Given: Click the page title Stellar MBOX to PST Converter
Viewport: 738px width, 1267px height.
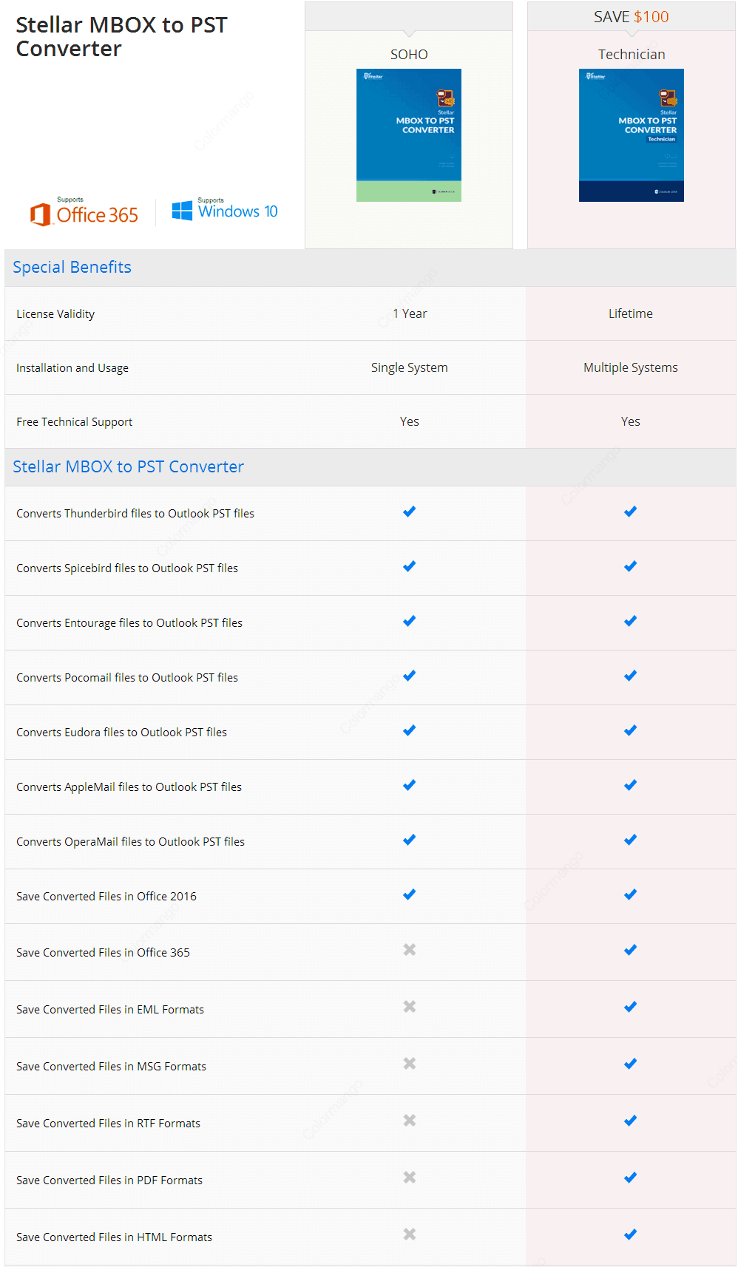Looking at the screenshot, I should pos(121,36).
